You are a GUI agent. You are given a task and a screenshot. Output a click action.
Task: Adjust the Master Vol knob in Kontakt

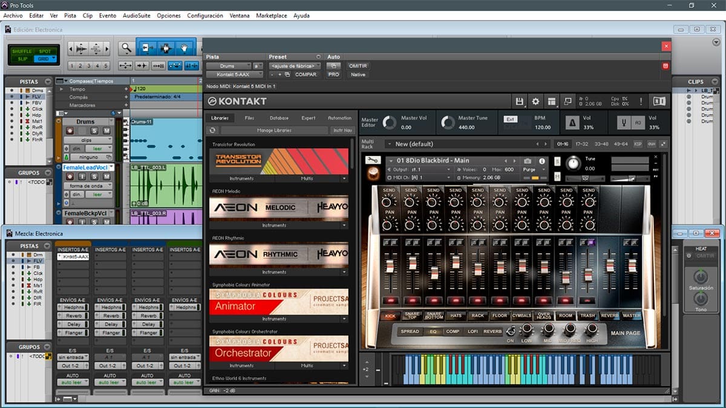point(389,123)
